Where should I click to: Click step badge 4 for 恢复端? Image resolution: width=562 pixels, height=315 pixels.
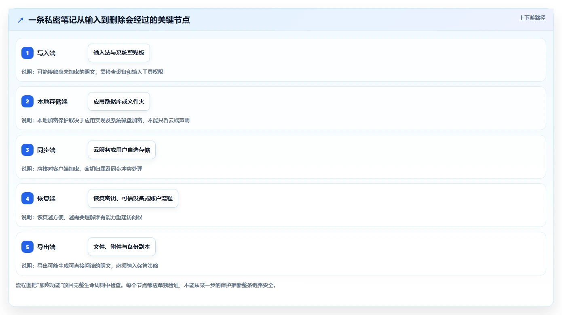coord(27,198)
